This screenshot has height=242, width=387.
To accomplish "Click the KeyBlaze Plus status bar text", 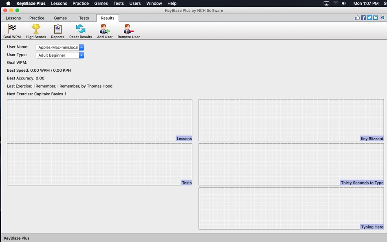I will tap(17, 238).
